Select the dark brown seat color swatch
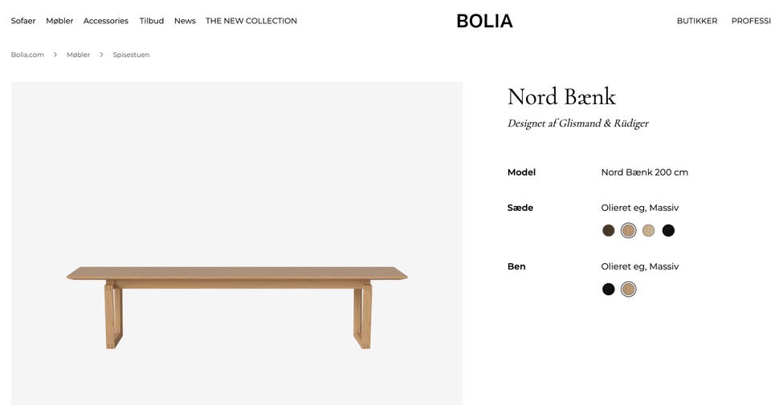This screenshot has height=405, width=771. (x=609, y=231)
